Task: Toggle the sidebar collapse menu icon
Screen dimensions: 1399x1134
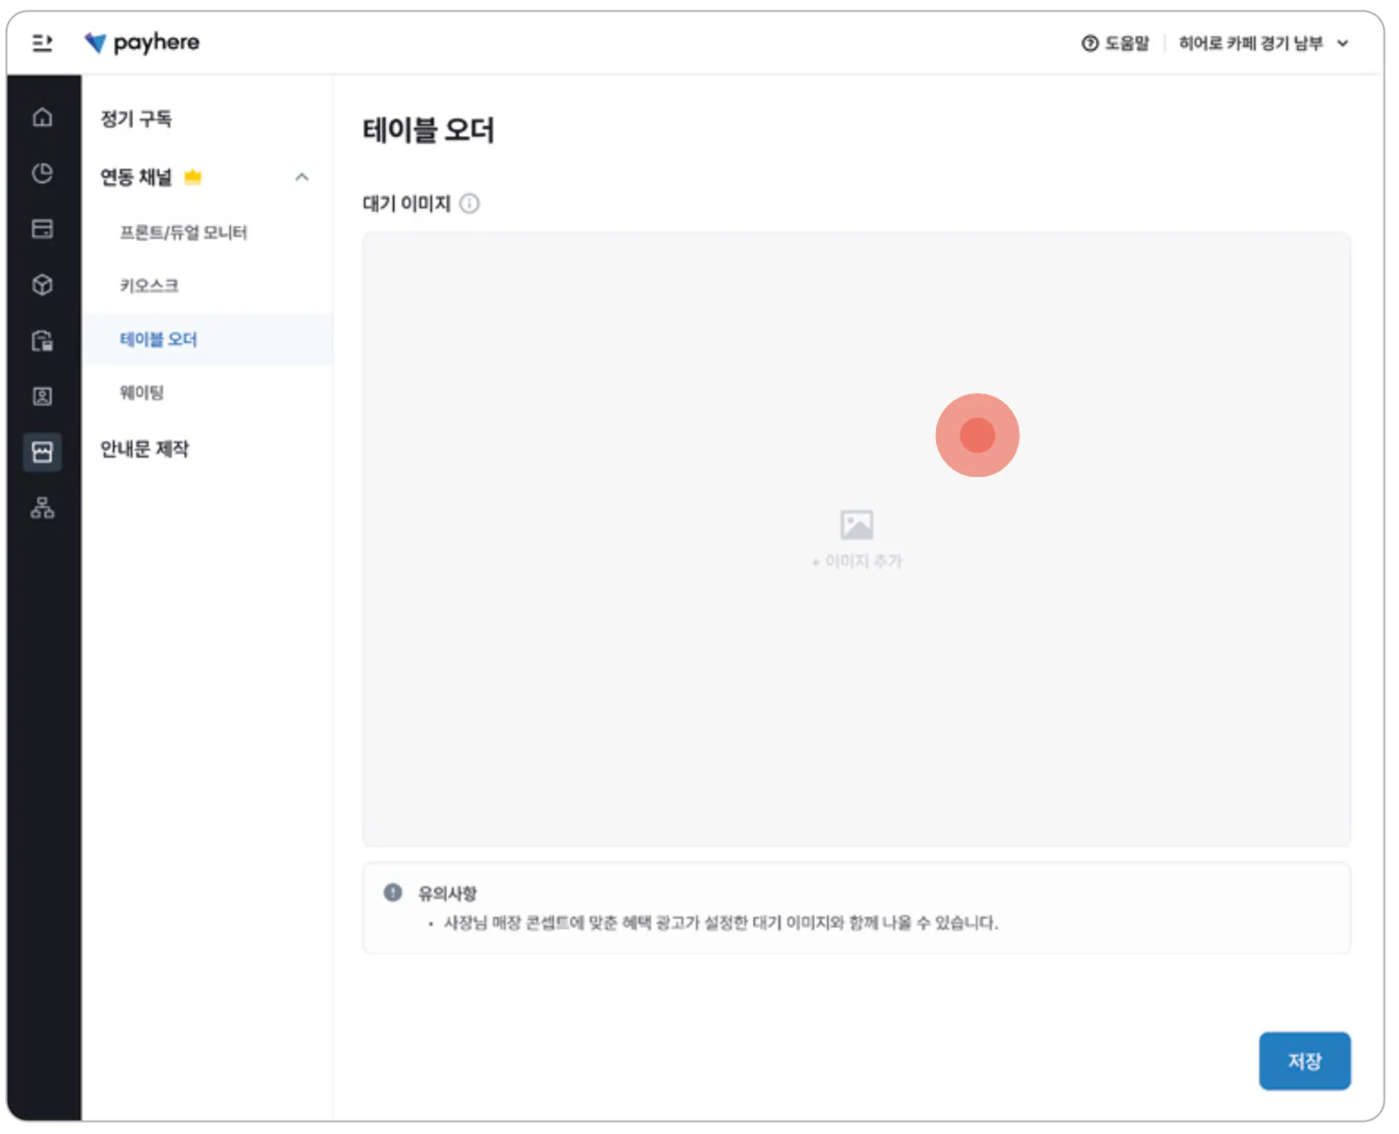Action: 42,43
